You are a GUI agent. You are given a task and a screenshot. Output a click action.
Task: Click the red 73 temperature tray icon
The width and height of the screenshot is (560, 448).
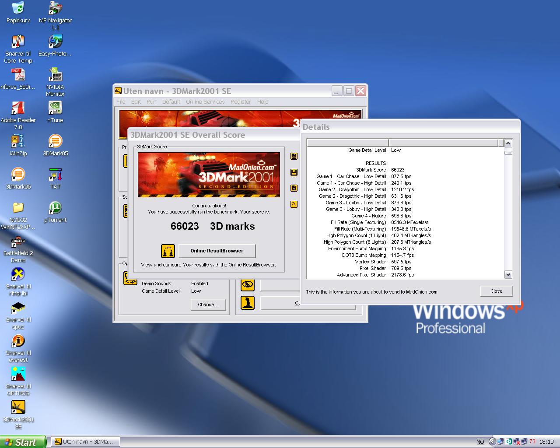pyautogui.click(x=532, y=441)
